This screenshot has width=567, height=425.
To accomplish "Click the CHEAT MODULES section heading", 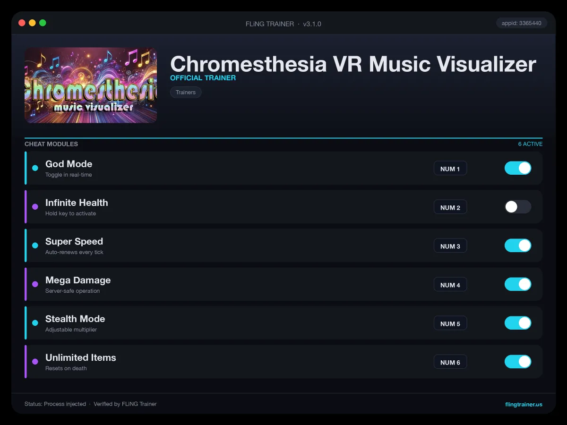I will pos(51,144).
